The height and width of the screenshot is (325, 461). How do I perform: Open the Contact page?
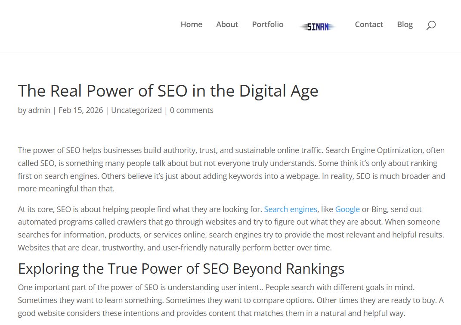tap(369, 25)
